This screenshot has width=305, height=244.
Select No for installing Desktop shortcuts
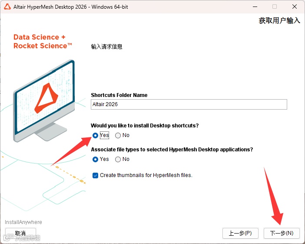[x=118, y=135]
